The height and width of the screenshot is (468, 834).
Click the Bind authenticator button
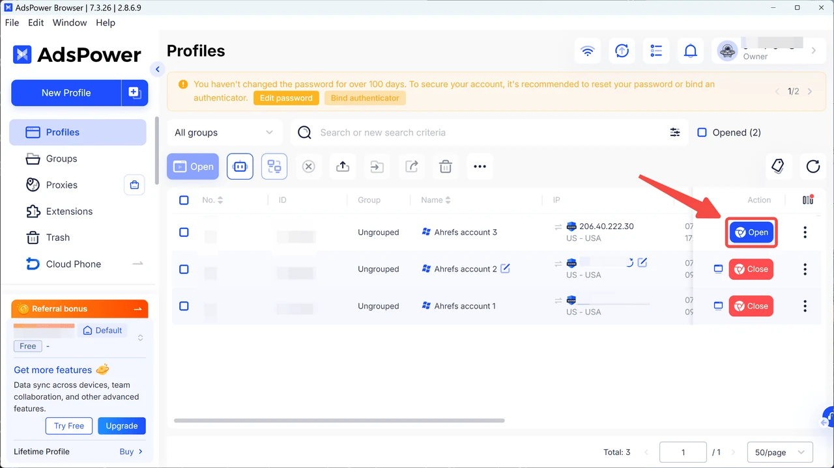tap(365, 98)
